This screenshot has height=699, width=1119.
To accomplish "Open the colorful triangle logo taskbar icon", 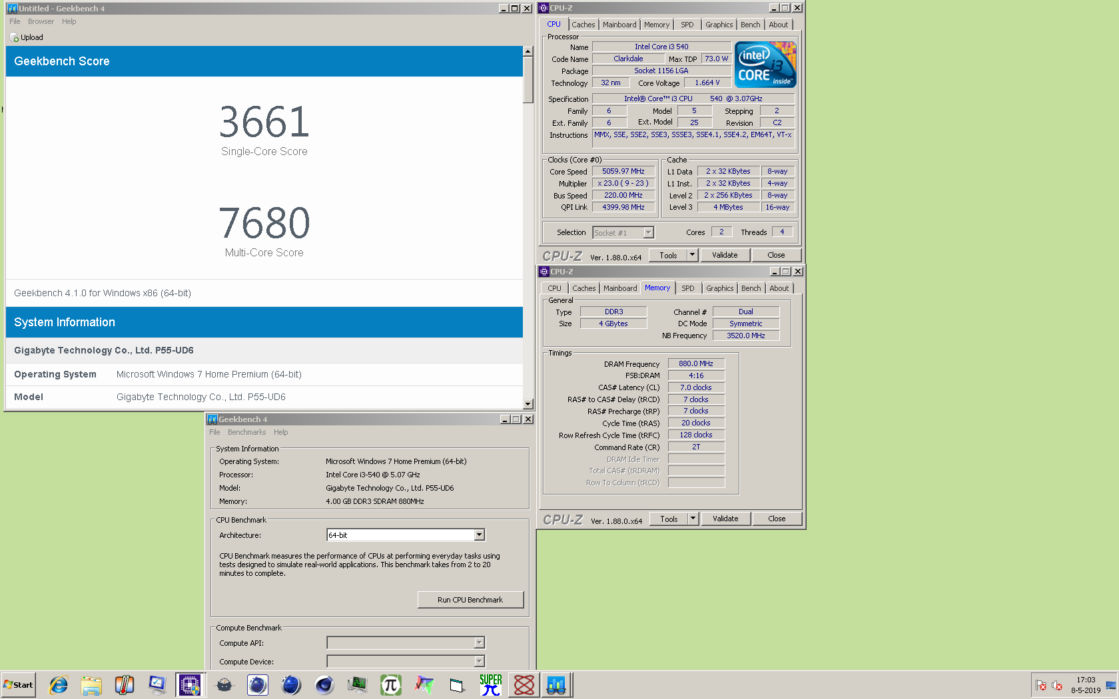I will [x=424, y=684].
